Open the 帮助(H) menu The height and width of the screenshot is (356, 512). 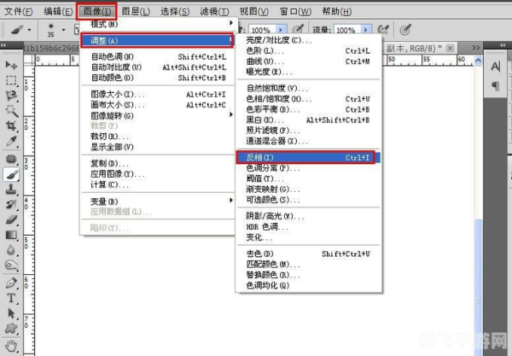tap(337, 11)
